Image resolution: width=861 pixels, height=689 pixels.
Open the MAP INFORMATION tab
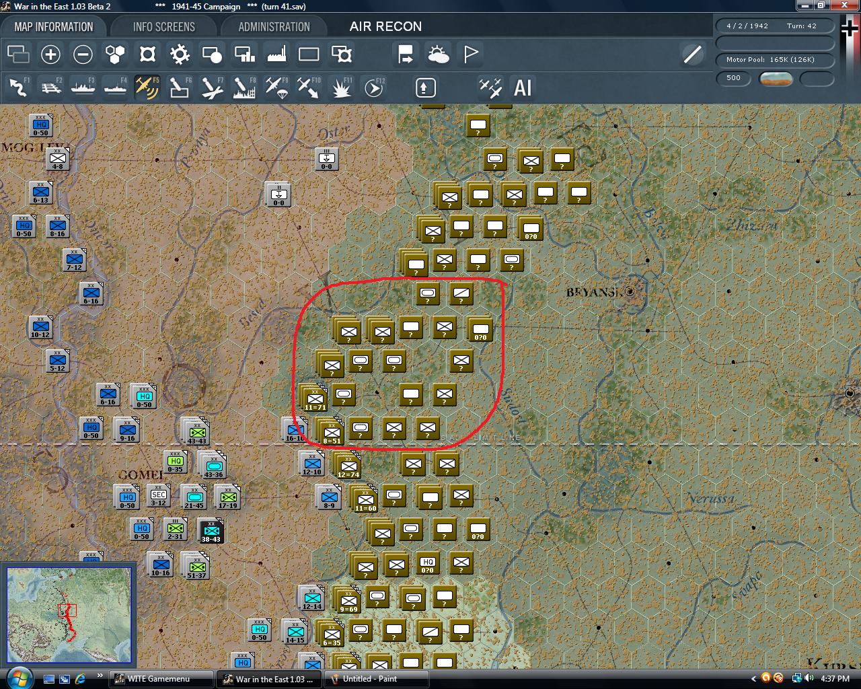click(x=54, y=27)
